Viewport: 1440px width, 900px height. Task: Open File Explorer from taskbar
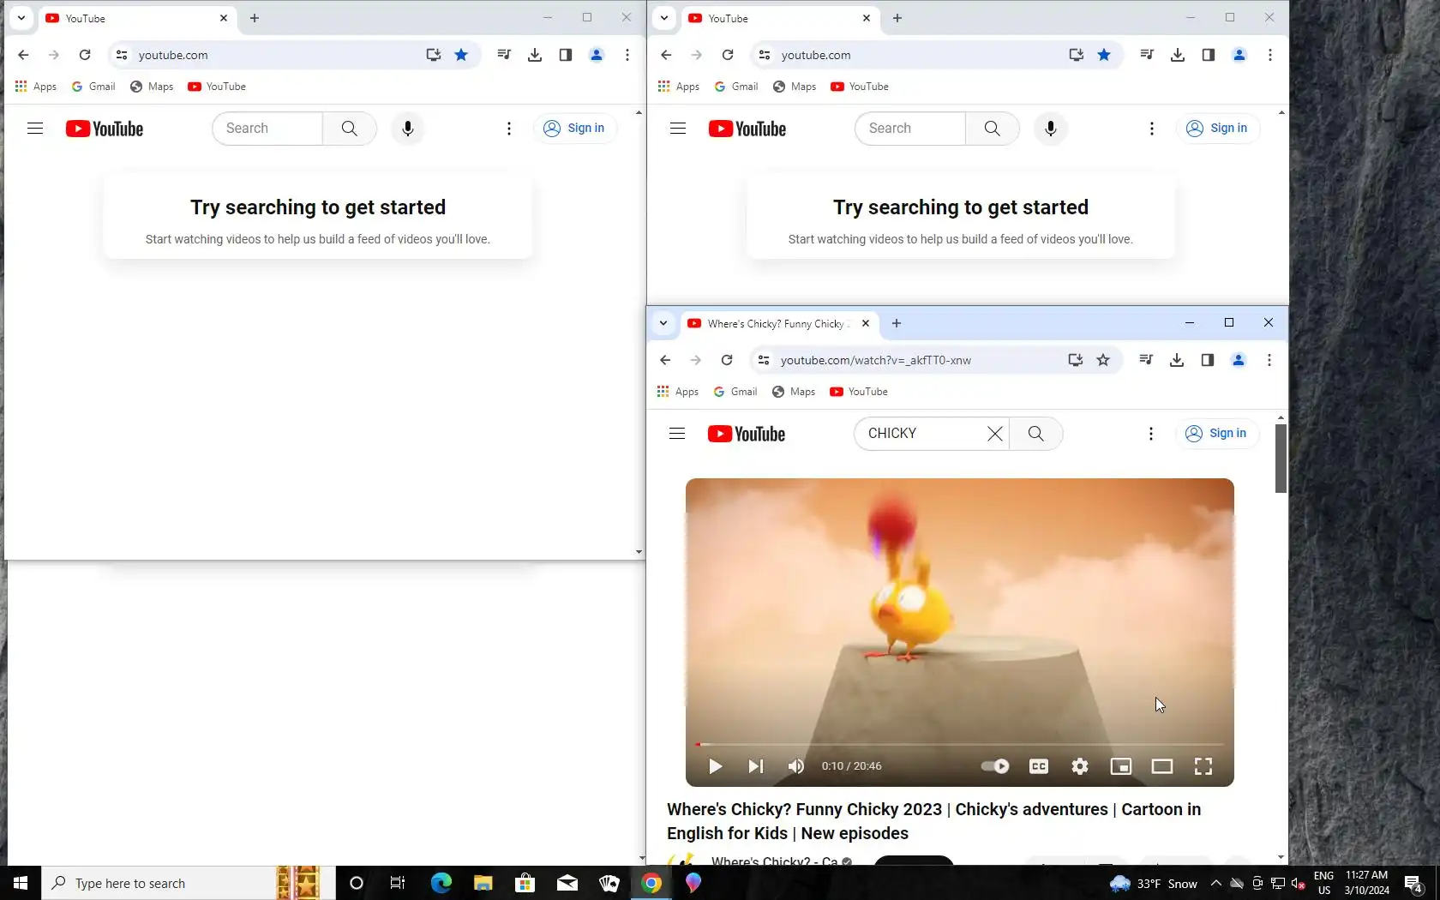click(483, 883)
